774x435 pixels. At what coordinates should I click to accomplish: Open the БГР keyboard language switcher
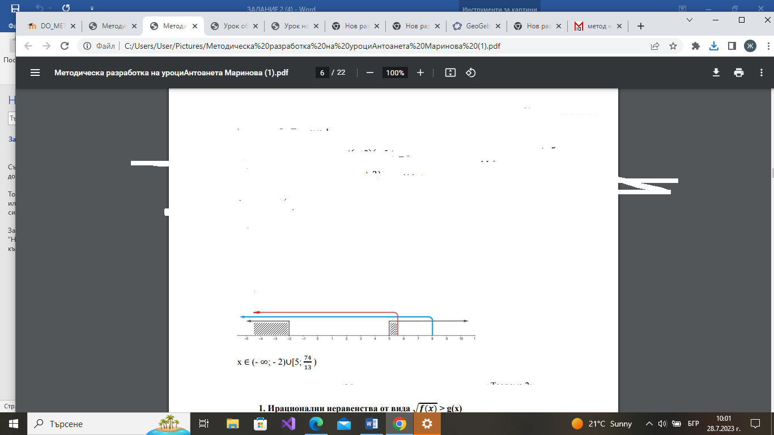pos(693,424)
